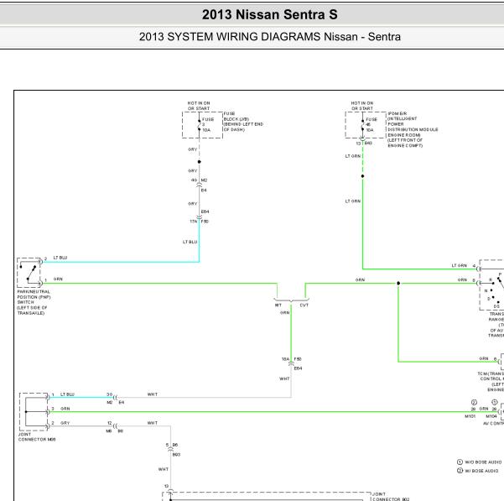Click 'GRY' at joint connector pin 2
504x501 pixels.
tap(65, 423)
